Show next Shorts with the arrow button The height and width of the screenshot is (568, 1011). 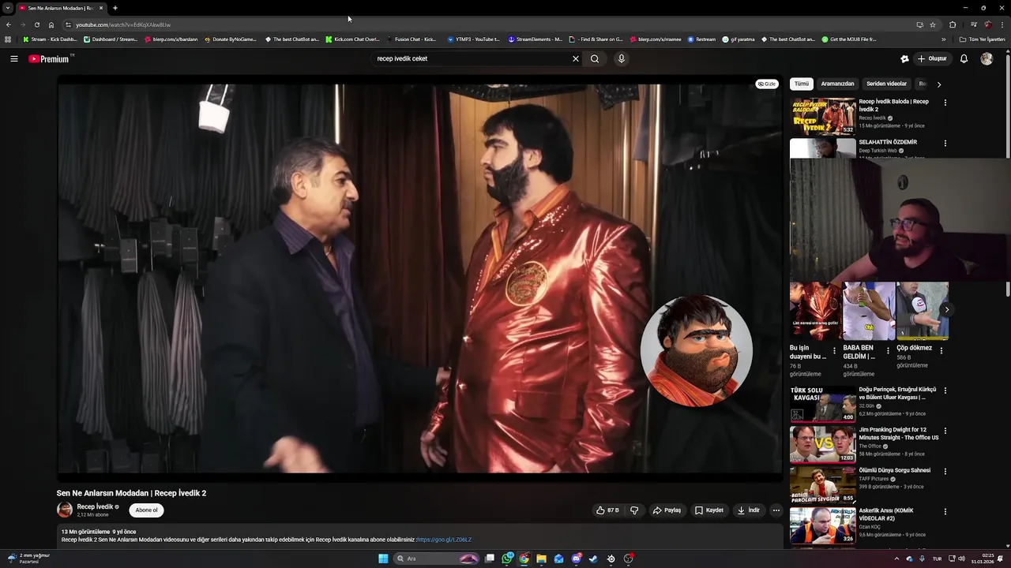coord(946,309)
